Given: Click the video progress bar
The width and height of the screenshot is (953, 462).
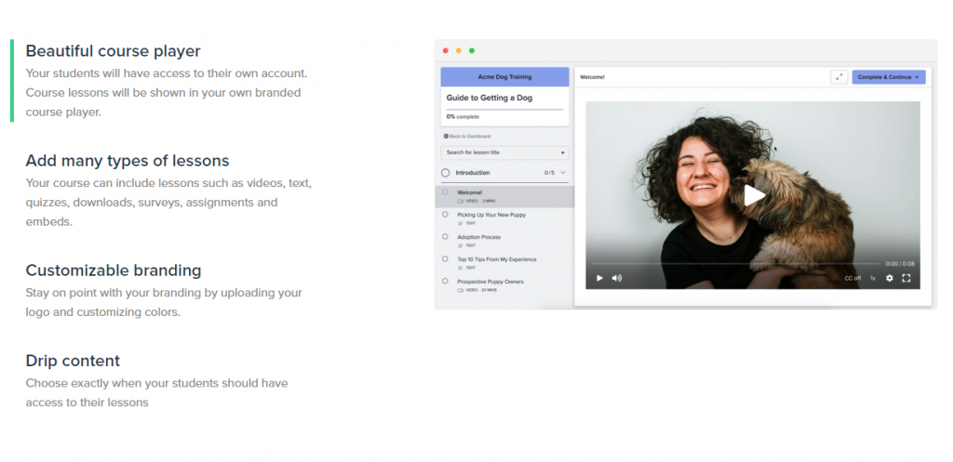Looking at the screenshot, I should tap(735, 264).
